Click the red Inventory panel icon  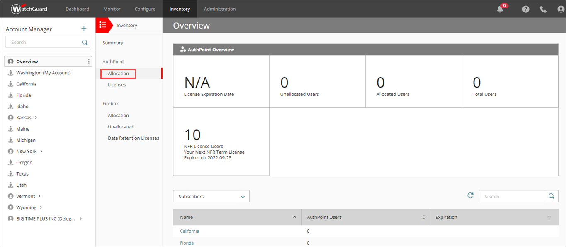(104, 25)
